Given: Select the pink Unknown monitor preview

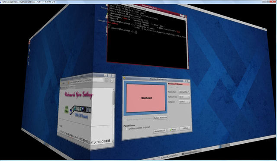Looking at the screenshot, I should [x=146, y=98].
